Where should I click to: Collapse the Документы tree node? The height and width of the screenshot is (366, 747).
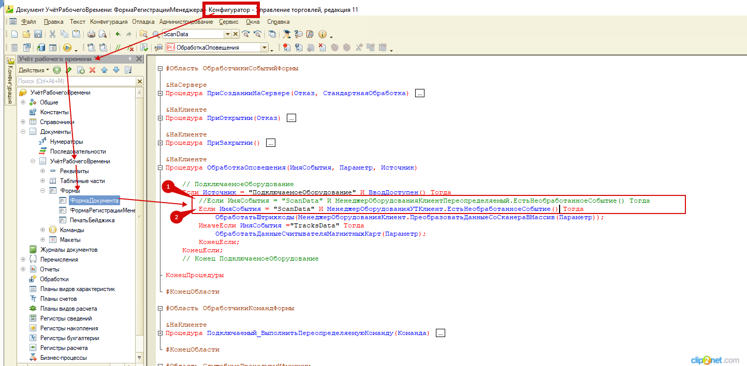(23, 132)
